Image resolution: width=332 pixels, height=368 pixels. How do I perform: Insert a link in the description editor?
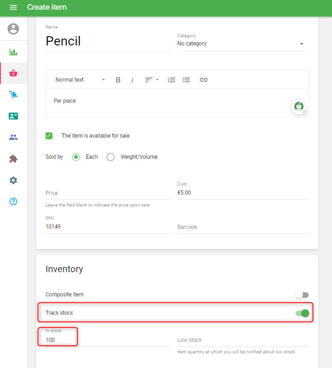[204, 80]
